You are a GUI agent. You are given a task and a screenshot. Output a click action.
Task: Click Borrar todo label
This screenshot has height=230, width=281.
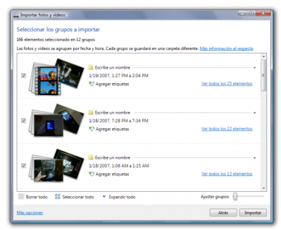click(x=37, y=197)
